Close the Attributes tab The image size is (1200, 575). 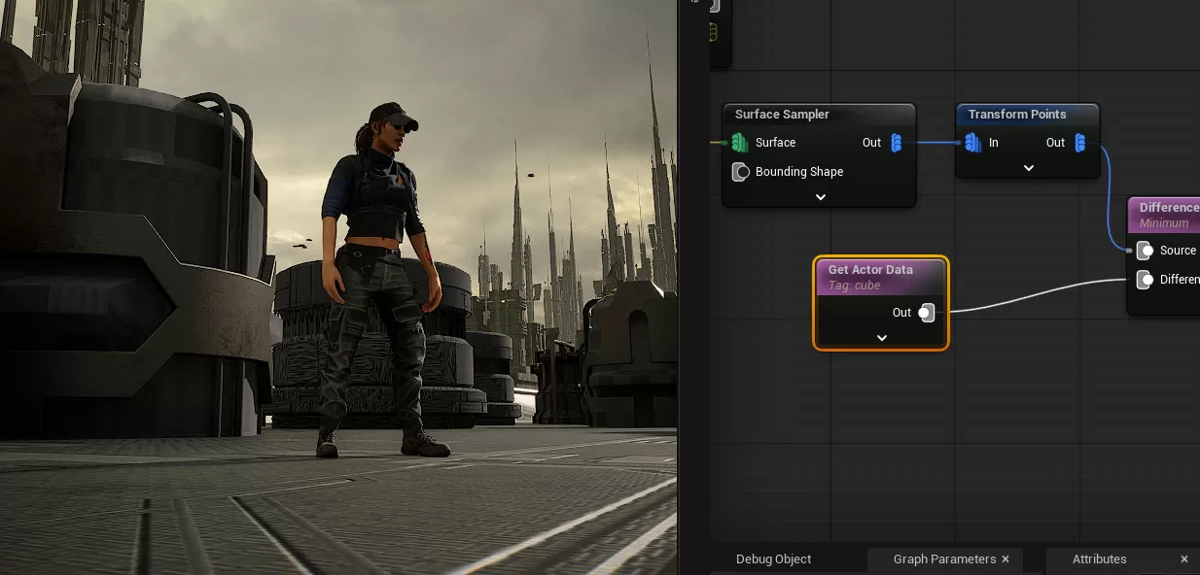1184,559
